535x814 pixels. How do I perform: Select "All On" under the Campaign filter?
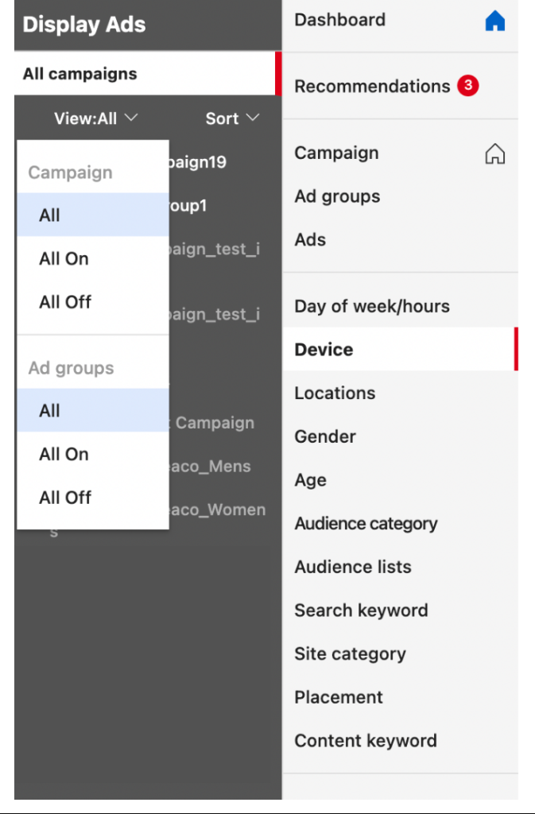coord(63,258)
